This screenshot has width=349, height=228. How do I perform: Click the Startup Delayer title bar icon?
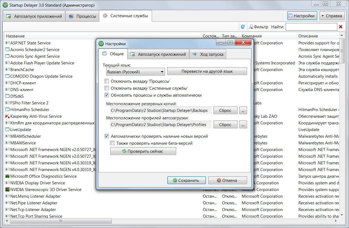point(5,5)
